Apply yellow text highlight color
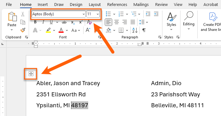This screenshot has height=116, width=221. coord(48,30)
